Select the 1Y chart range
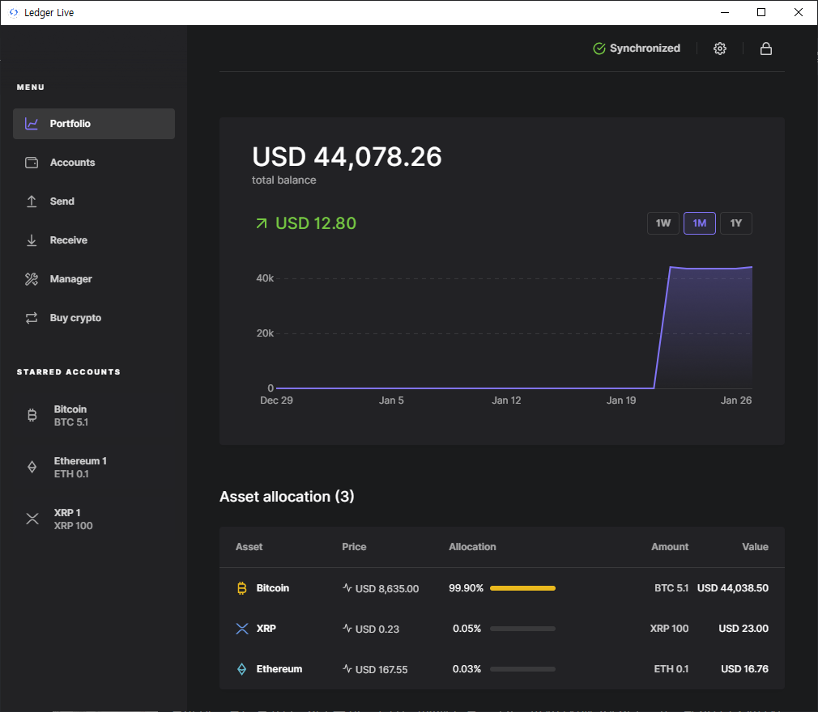The height and width of the screenshot is (712, 818). click(x=736, y=223)
